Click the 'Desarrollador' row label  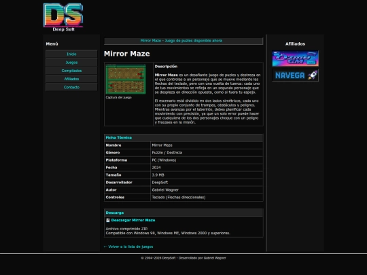point(119,183)
